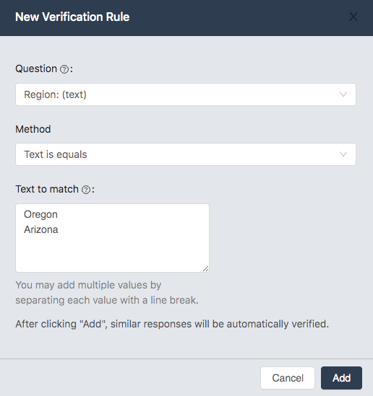This screenshot has width=373, height=396.
Task: Select the Question field label
Action: coord(36,69)
